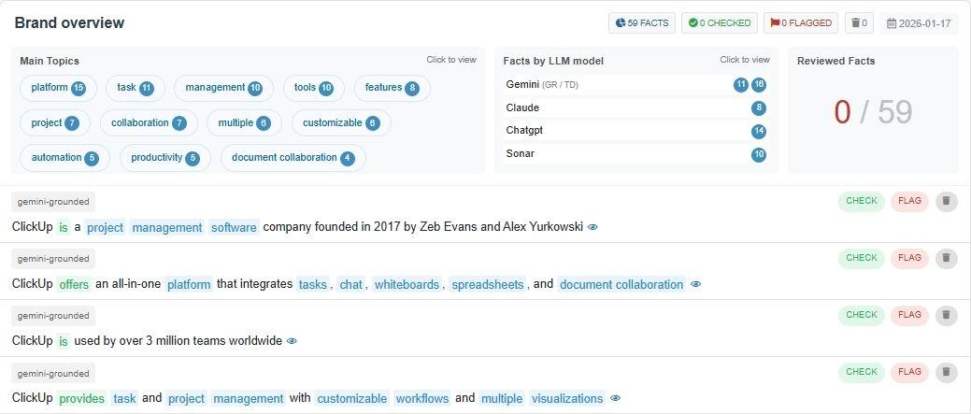
Task: Toggle eye icon on the 3 million teams fact
Action: pyautogui.click(x=292, y=341)
